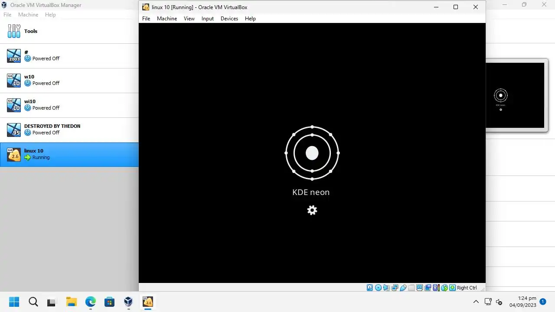Click the VM preview thumbnail in Manager
The height and width of the screenshot is (312, 555).
[x=515, y=95]
